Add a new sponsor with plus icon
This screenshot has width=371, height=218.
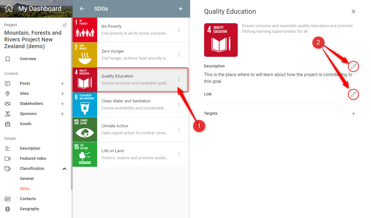click(x=62, y=114)
